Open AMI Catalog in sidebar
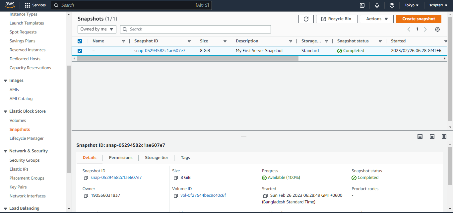This screenshot has height=213, width=453. coord(21,99)
